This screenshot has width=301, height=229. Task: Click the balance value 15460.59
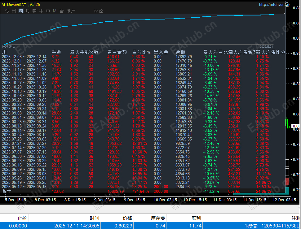[x=184, y=91]
